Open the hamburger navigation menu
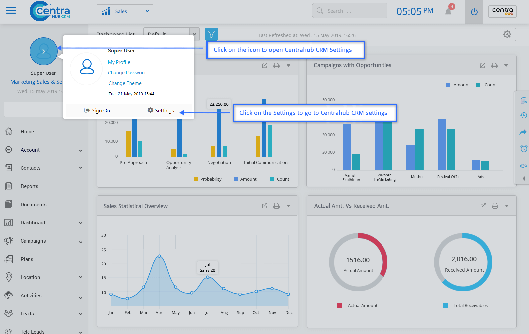Image resolution: width=529 pixels, height=334 pixels. pyautogui.click(x=11, y=11)
